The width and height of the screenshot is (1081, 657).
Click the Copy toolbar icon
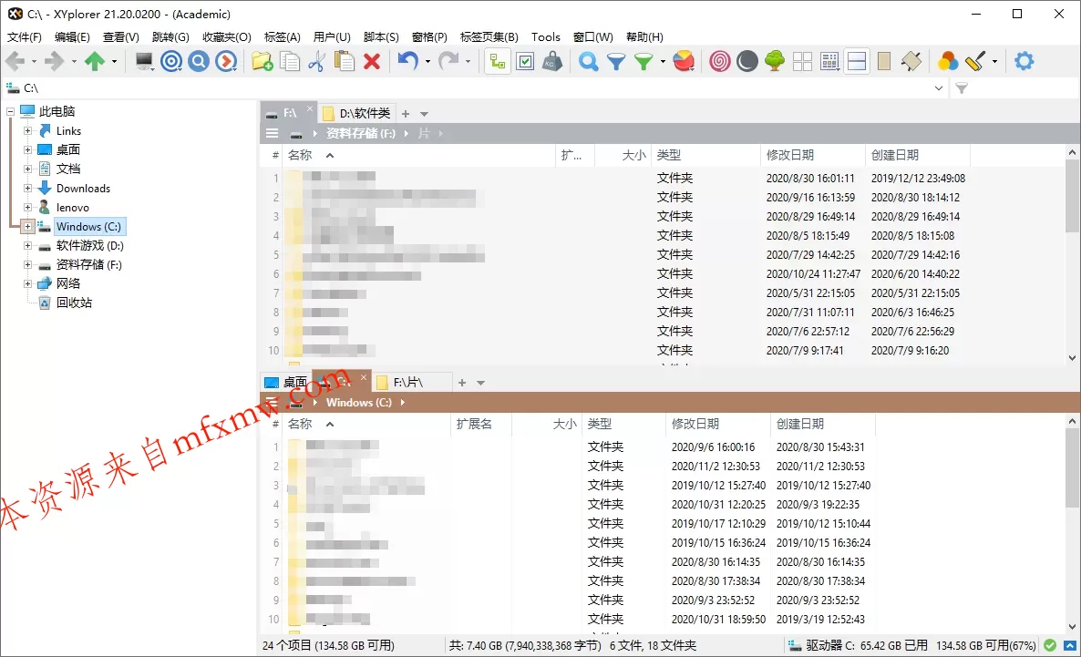[290, 61]
